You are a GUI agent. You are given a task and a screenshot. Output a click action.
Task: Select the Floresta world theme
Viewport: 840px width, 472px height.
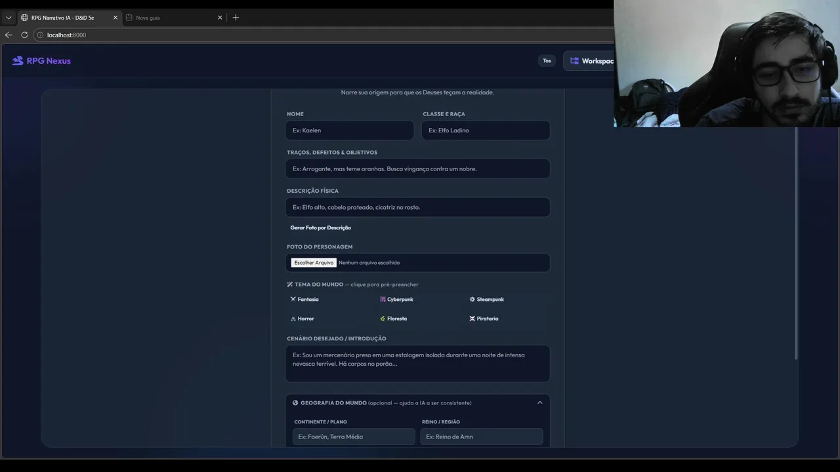click(393, 319)
